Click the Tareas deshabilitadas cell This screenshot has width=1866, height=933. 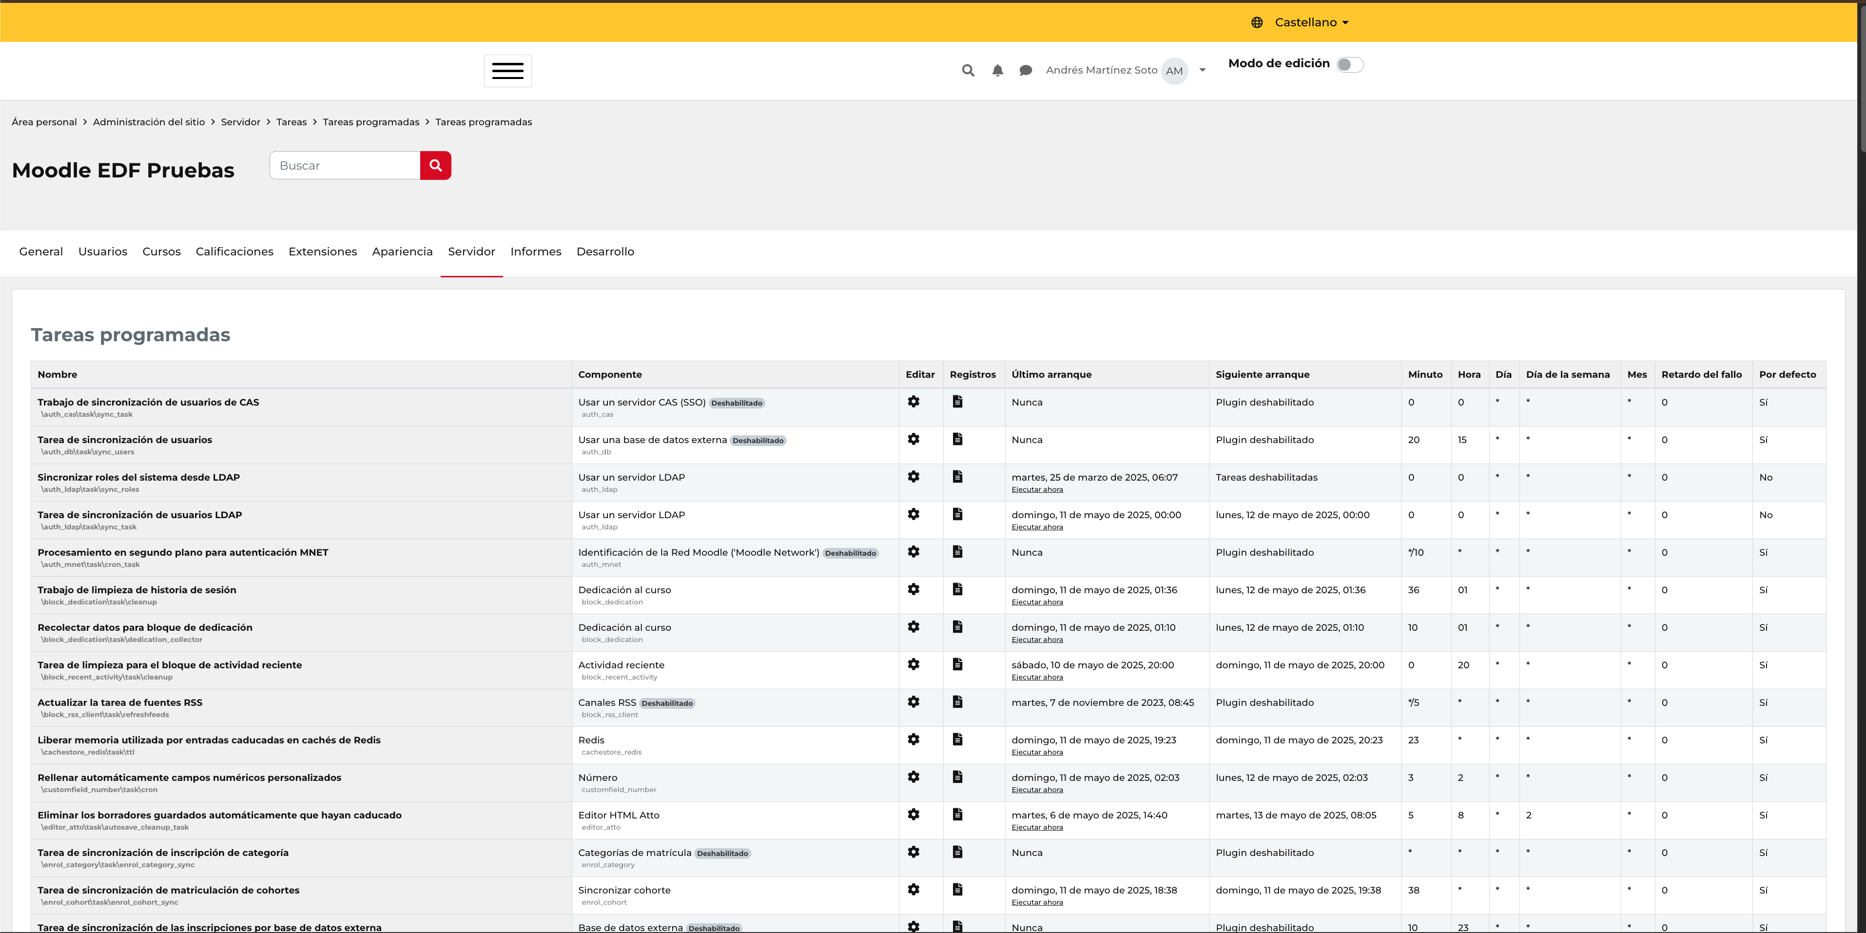(1266, 477)
